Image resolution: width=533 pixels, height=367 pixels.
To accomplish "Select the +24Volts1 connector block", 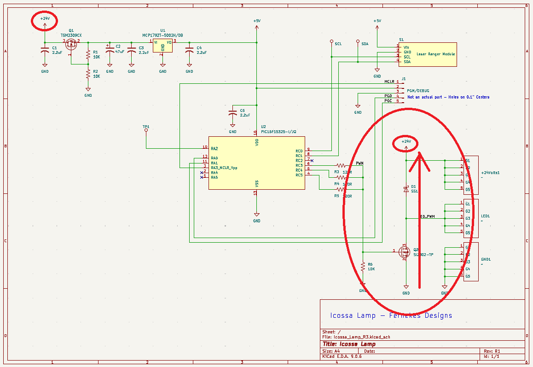I will [470, 175].
